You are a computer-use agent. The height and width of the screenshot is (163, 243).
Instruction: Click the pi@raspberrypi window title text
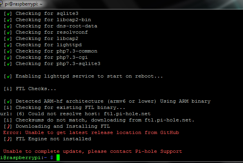(24, 4)
